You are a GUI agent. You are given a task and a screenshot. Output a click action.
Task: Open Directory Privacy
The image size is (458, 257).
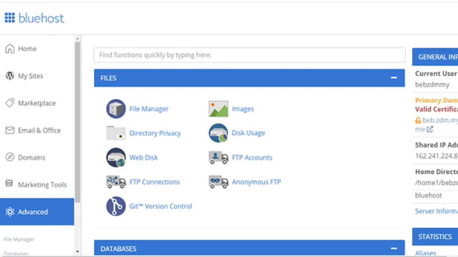click(x=116, y=133)
